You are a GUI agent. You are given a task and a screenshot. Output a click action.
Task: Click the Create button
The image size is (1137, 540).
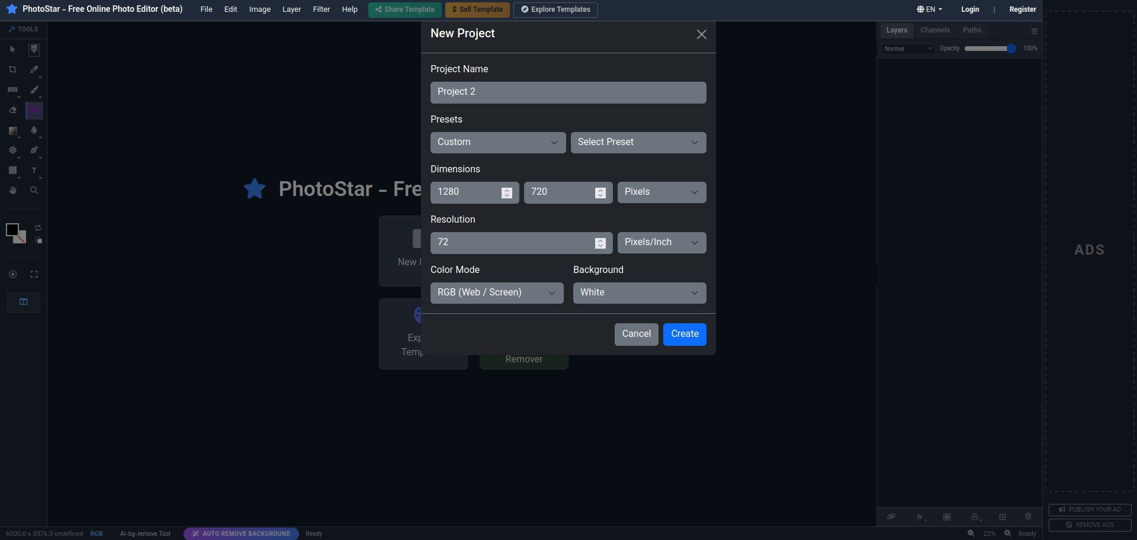(685, 335)
